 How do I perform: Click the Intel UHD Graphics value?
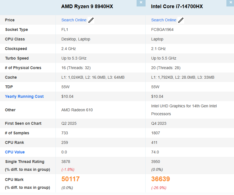click(x=184, y=110)
